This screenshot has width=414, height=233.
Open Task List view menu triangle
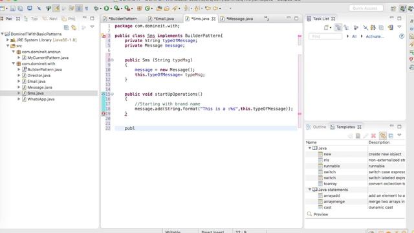(400, 27)
